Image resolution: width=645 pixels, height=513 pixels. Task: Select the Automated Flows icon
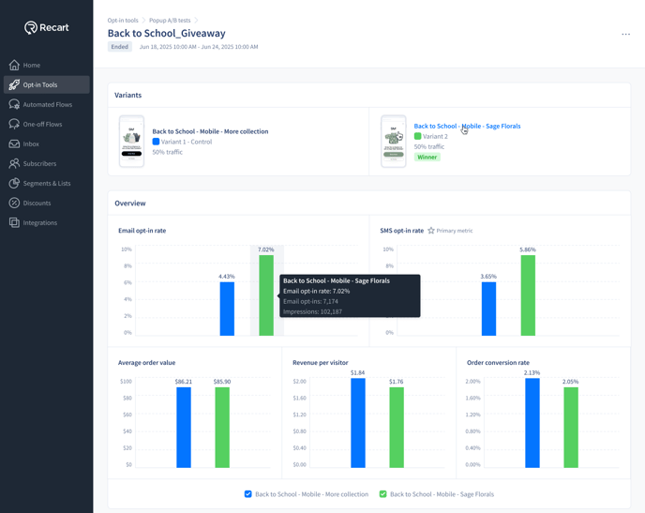(14, 104)
